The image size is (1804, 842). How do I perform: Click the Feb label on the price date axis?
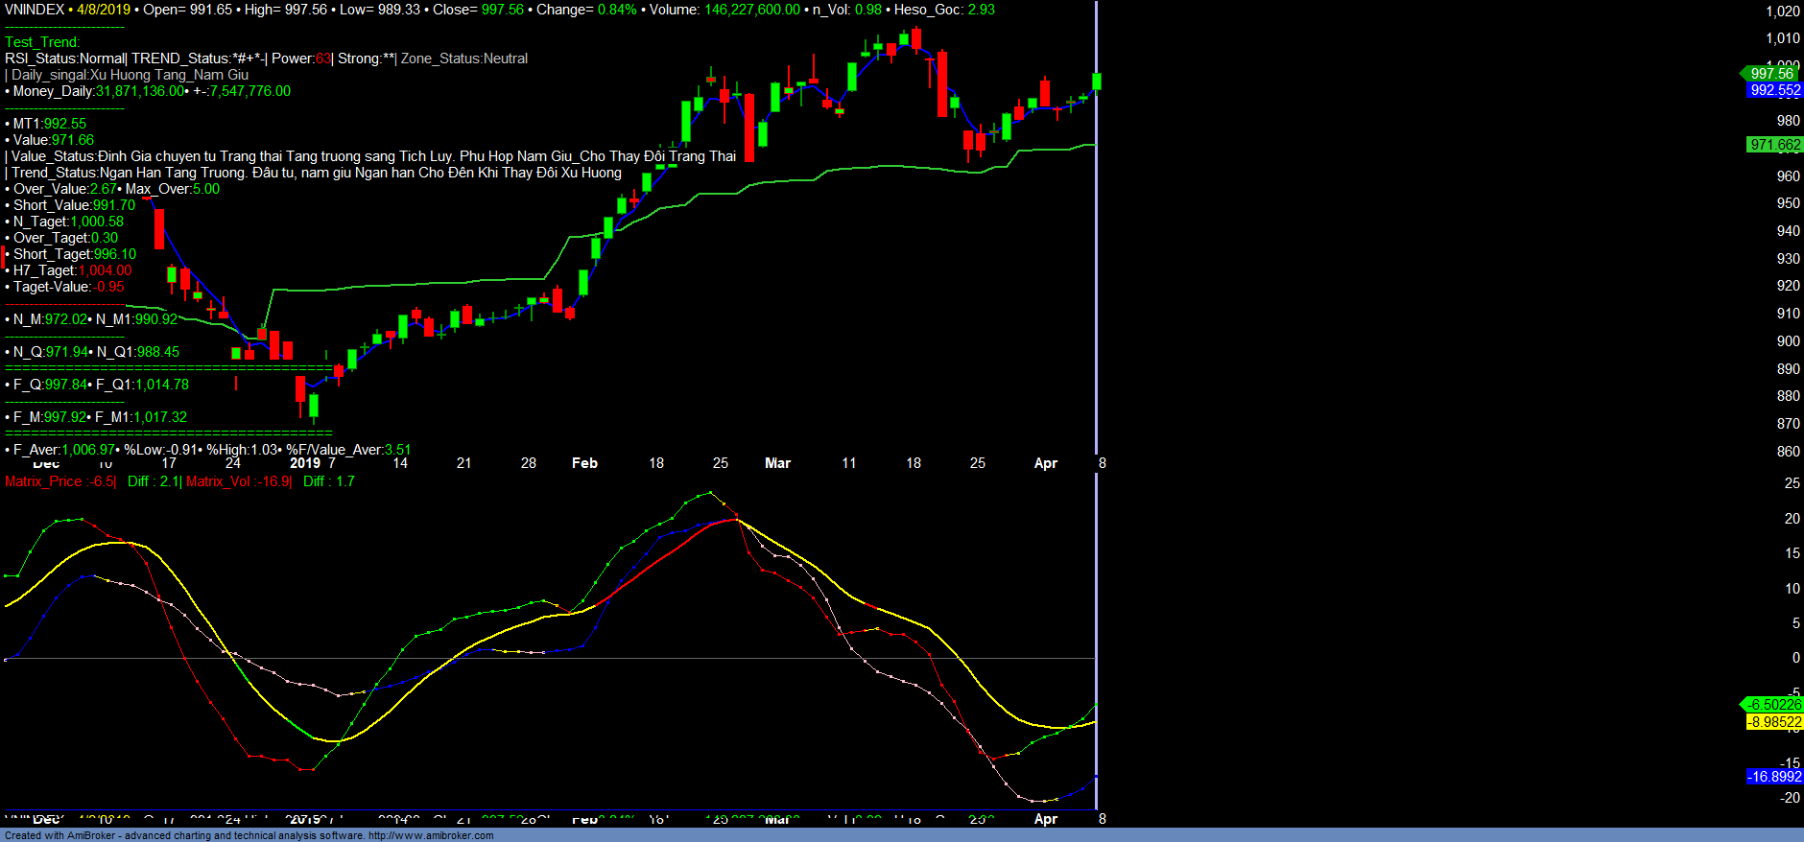[x=584, y=463]
